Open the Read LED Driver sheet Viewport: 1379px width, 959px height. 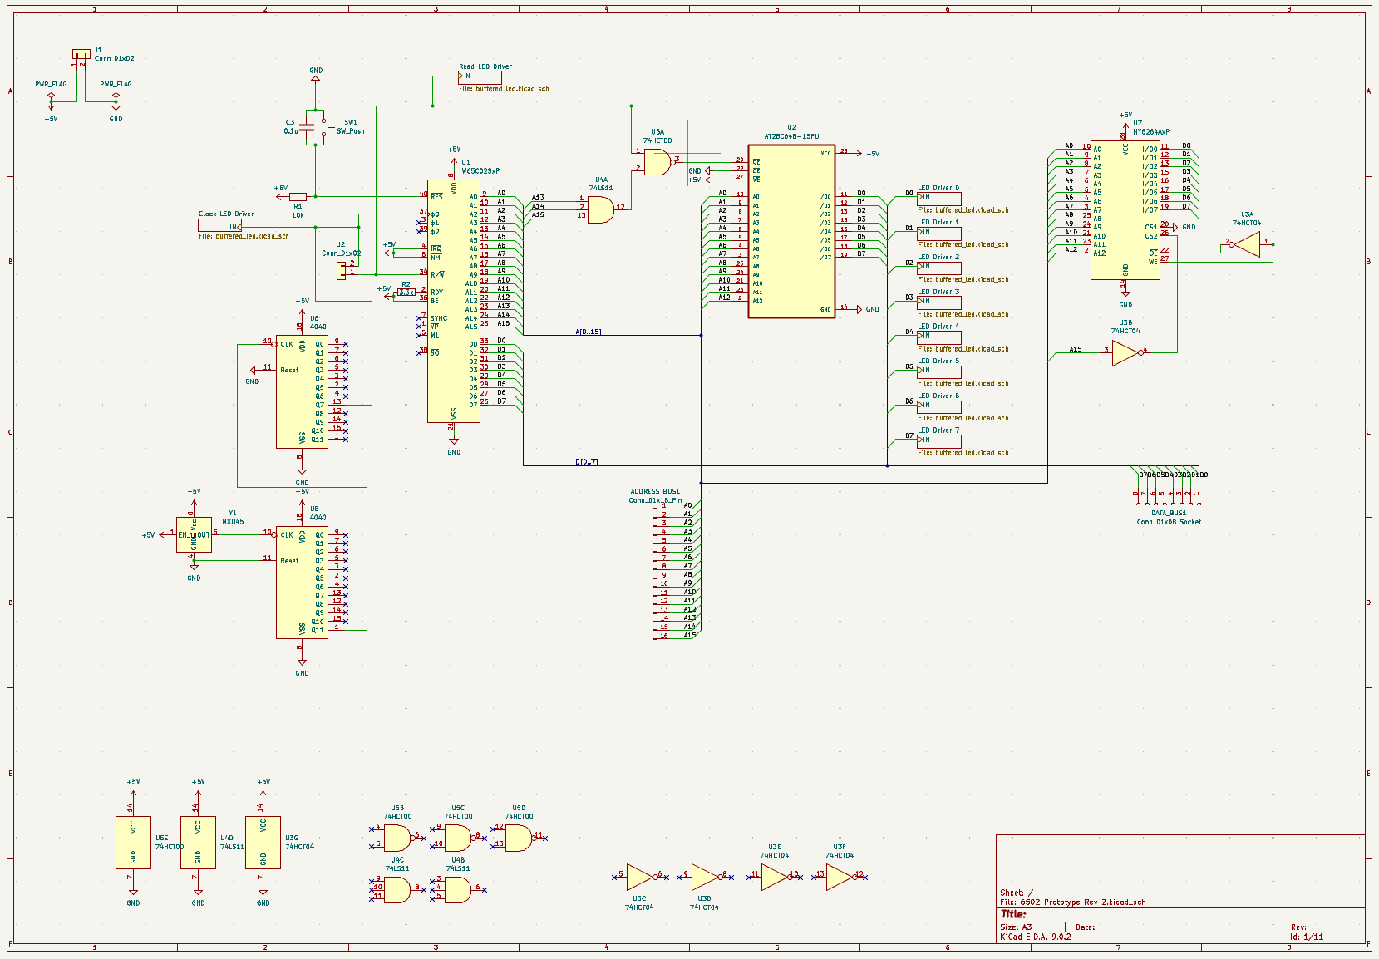coord(480,76)
